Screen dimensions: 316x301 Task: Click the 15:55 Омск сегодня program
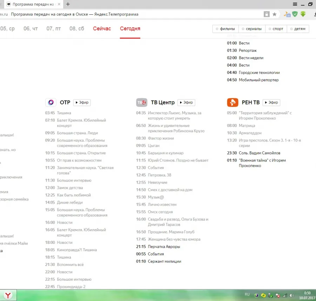[x=154, y=212]
